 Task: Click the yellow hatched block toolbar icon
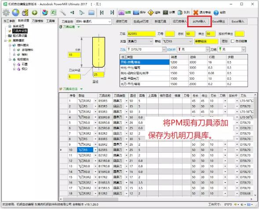click(x=25, y=13)
